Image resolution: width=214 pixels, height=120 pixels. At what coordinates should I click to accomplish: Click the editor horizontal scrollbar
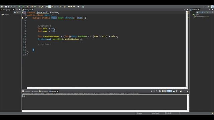[x=106, y=88]
